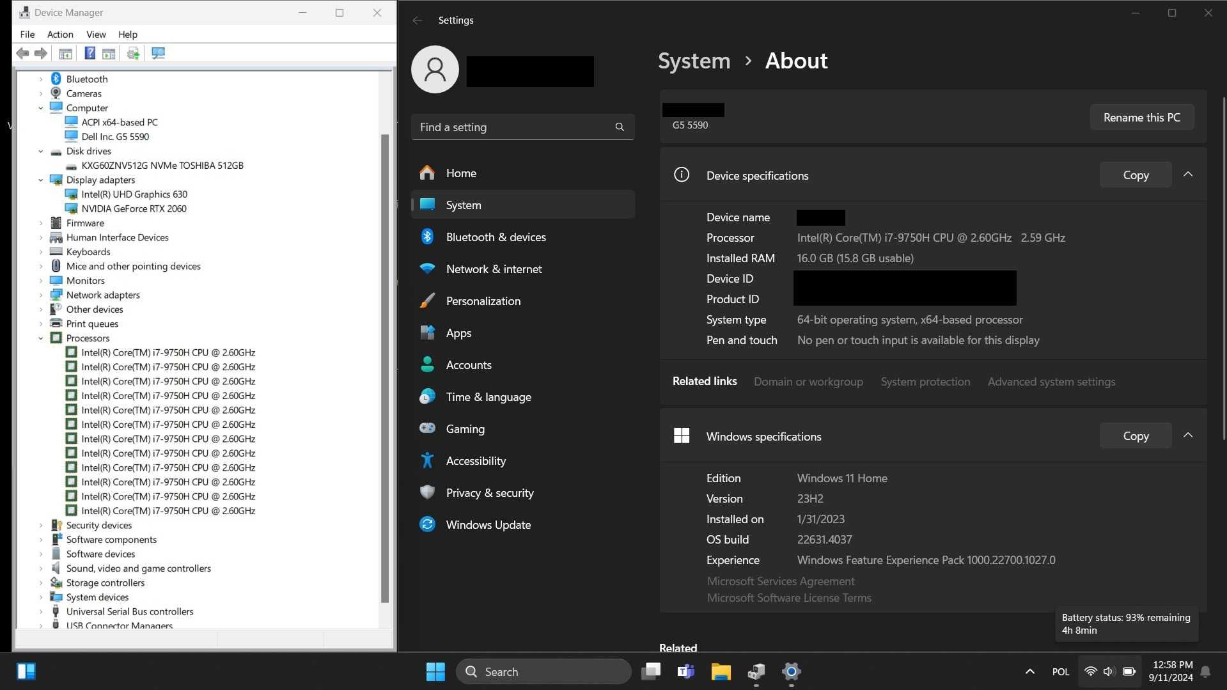Copy the Windows specifications

[1136, 435]
